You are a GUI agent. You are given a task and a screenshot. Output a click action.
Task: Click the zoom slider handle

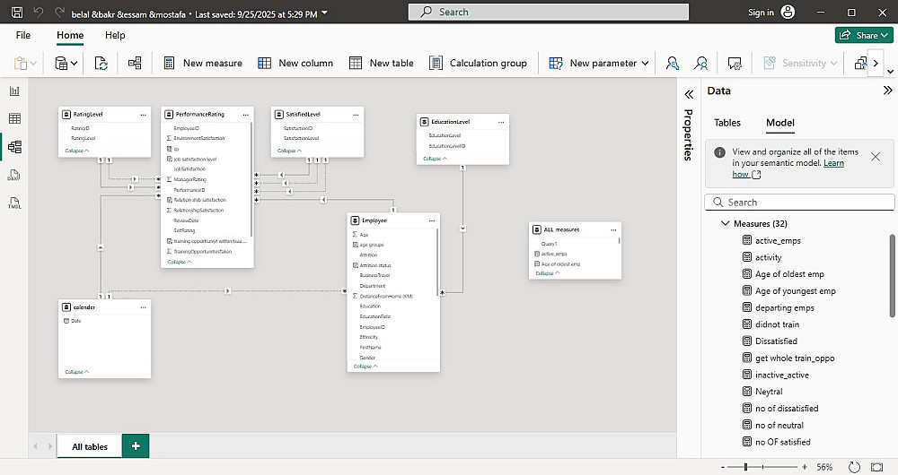pos(745,467)
